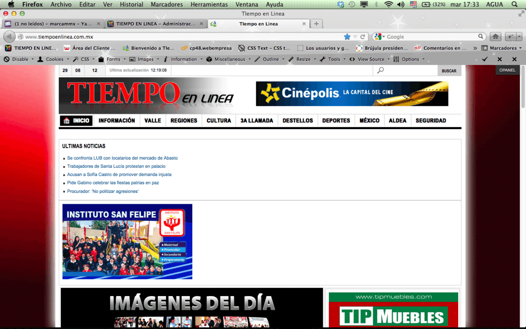
Task: Open the Cookies developer menu
Action: [x=54, y=59]
